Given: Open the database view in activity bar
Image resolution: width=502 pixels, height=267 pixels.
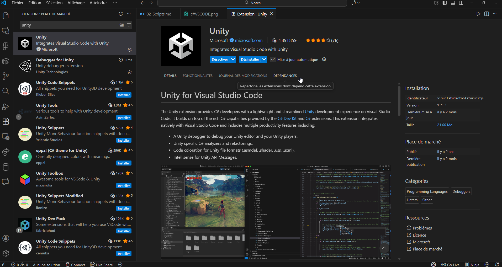Looking at the screenshot, I should tap(6, 167).
